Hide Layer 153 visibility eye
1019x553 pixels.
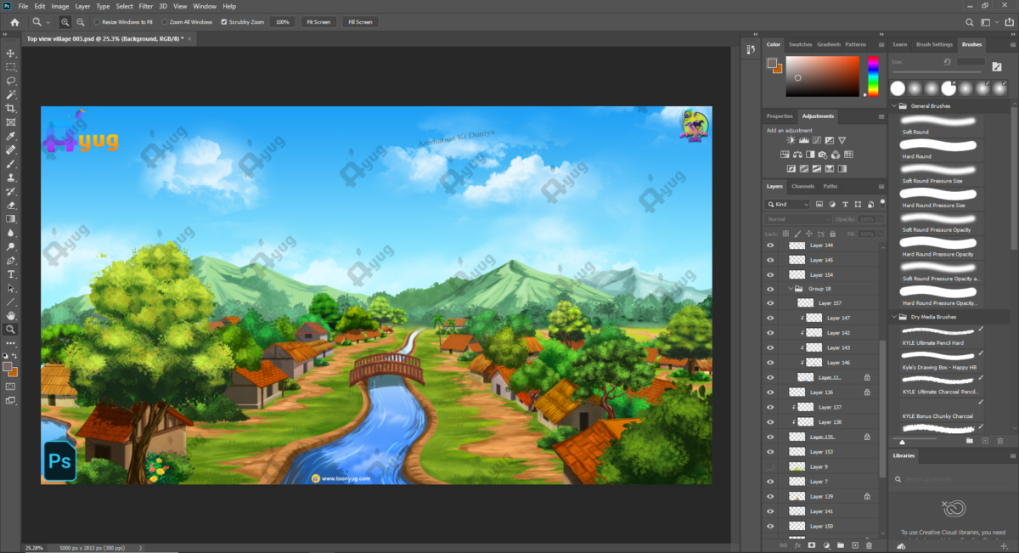(x=771, y=452)
